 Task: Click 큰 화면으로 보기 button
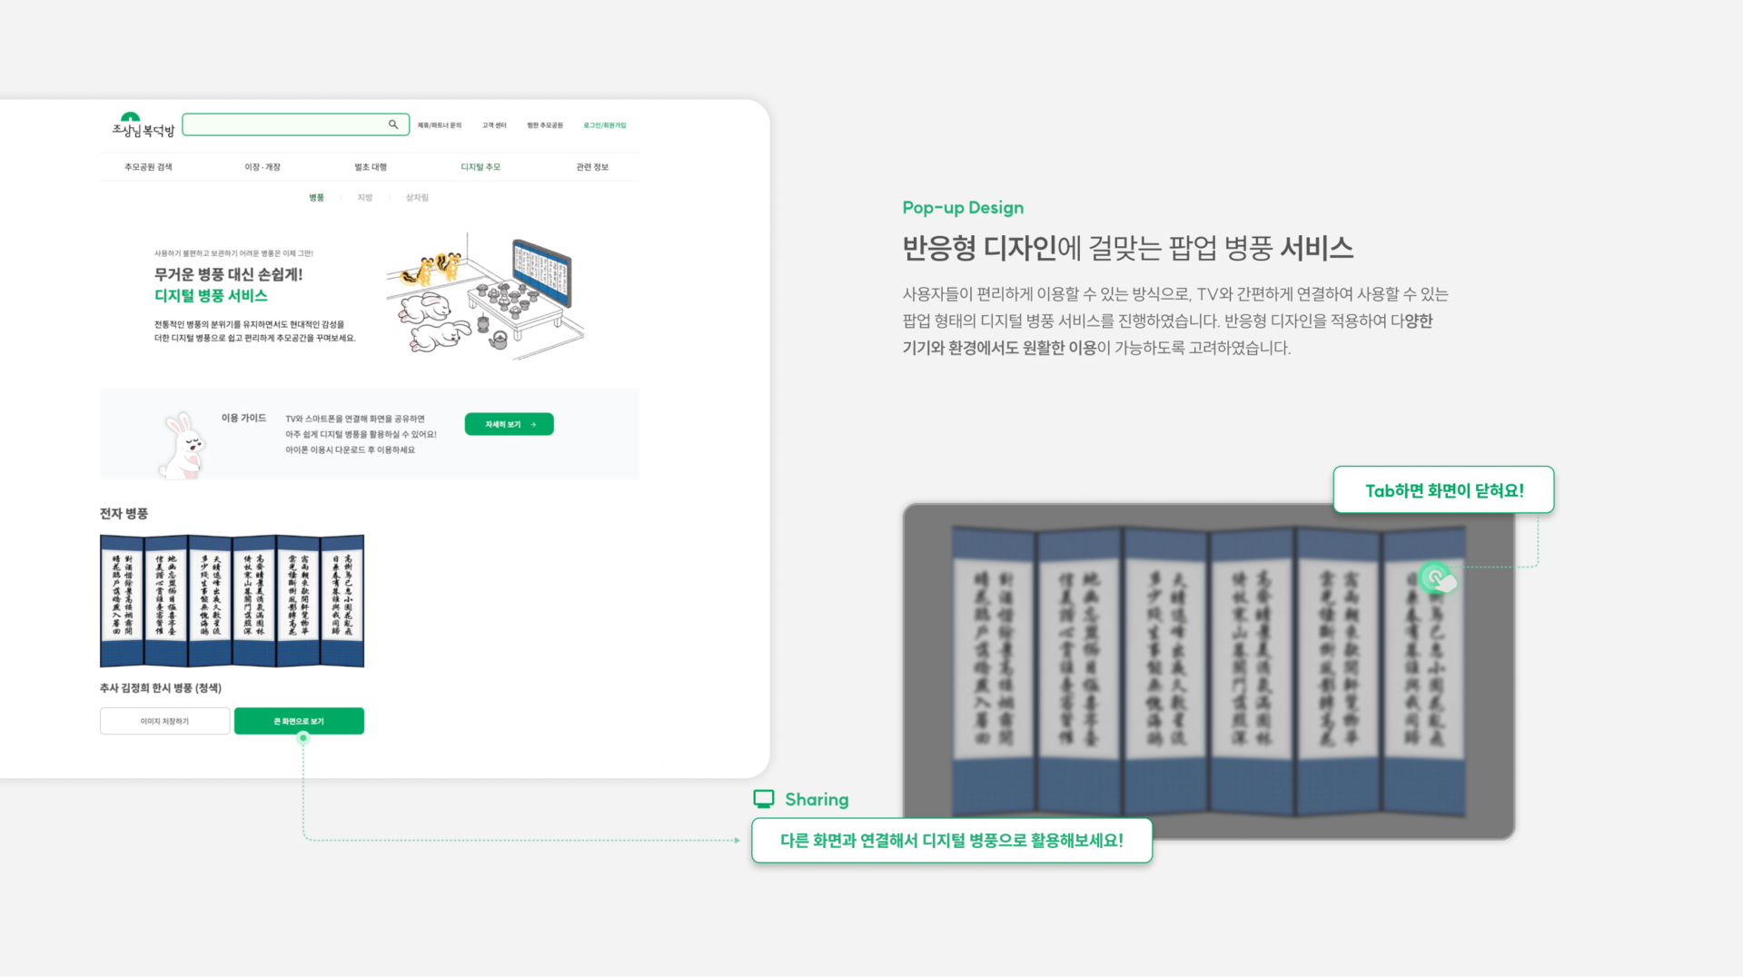pos(299,721)
